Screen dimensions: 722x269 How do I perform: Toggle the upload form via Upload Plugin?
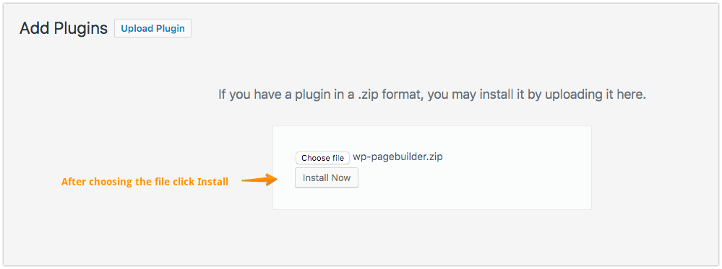coord(152,29)
